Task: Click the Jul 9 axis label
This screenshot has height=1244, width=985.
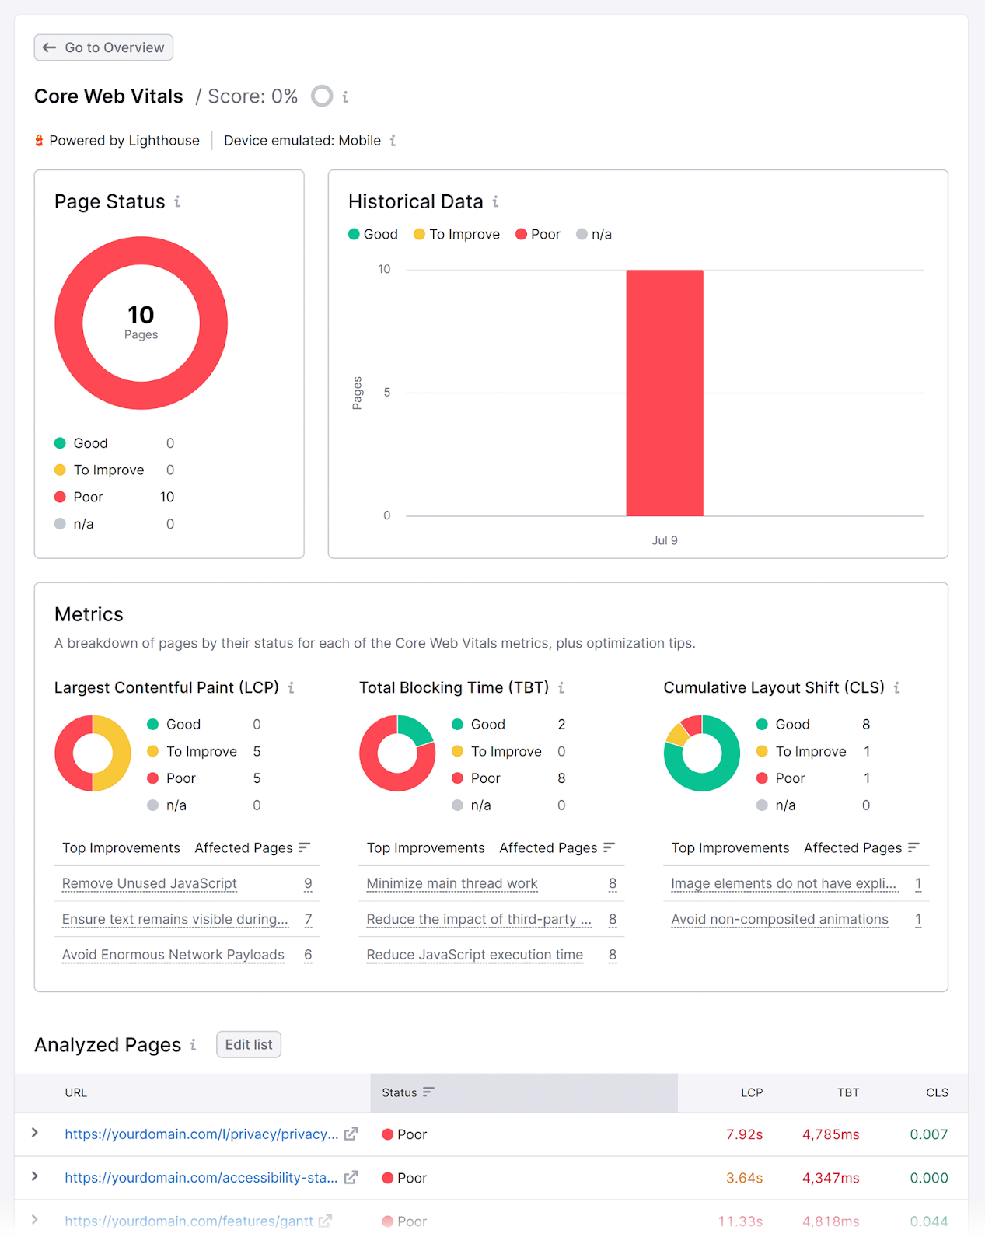Action: 665,540
